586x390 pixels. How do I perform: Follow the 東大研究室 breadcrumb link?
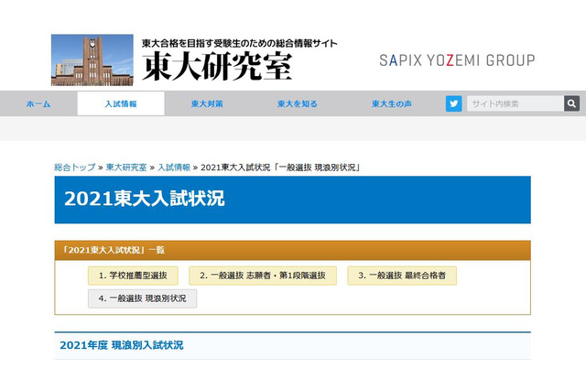pyautogui.click(x=126, y=168)
